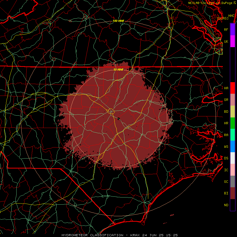The width and height of the screenshot is (237, 237).
Task: Click the magenta UK legend color swatch
Action: coord(233,41)
